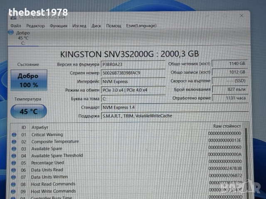Click the ID column header
Image resolution: width=266 pixels, height=199 pixels.
(x=24, y=127)
